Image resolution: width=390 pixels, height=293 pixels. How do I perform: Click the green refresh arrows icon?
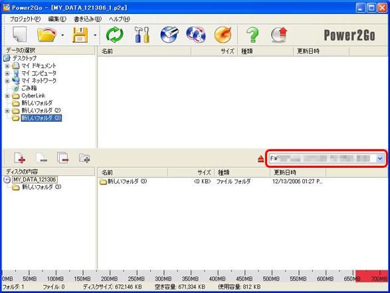[x=115, y=35]
